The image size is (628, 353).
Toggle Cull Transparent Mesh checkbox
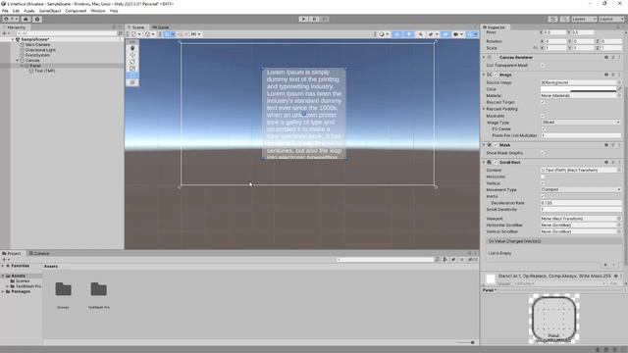coord(543,66)
